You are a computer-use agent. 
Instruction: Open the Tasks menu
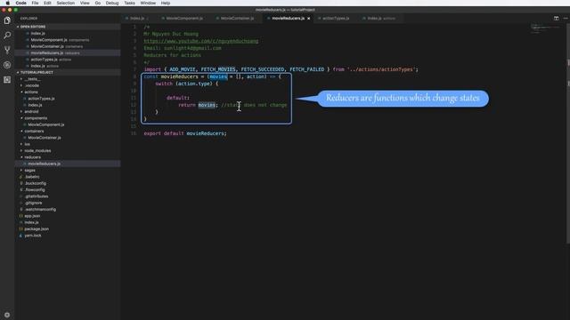129,3
